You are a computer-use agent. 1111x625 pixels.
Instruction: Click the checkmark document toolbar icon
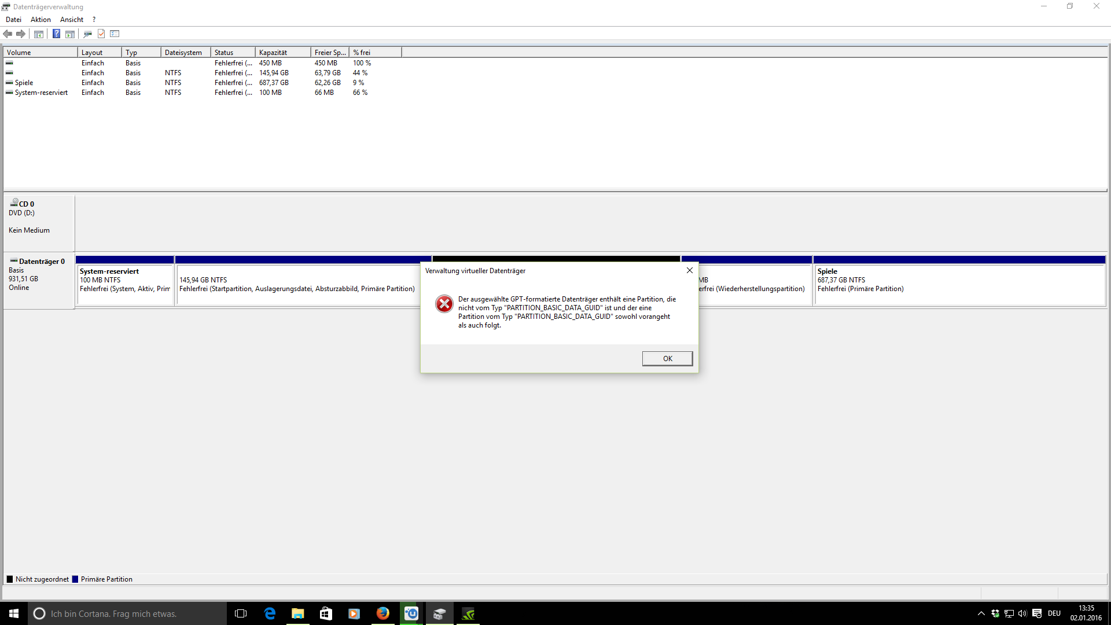[101, 34]
